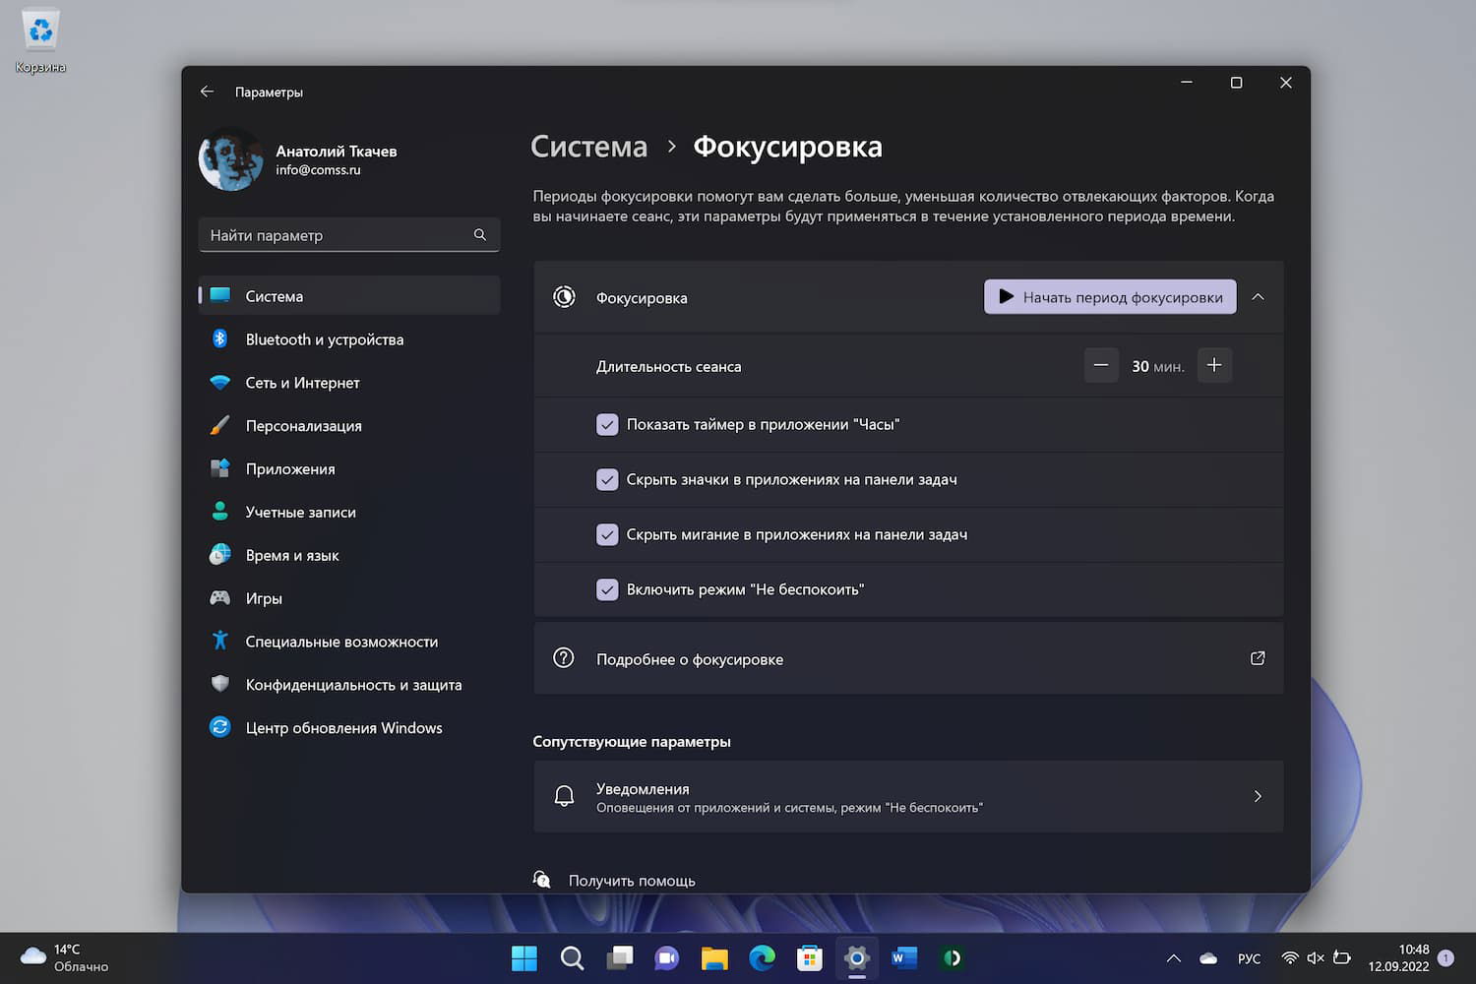Click the Центр обновления Windows icon

[220, 727]
